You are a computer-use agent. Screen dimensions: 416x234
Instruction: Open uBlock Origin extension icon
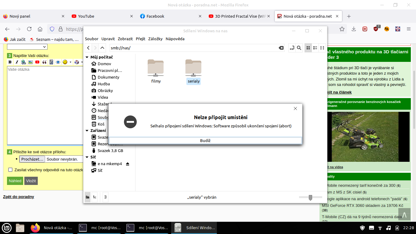[376, 29]
